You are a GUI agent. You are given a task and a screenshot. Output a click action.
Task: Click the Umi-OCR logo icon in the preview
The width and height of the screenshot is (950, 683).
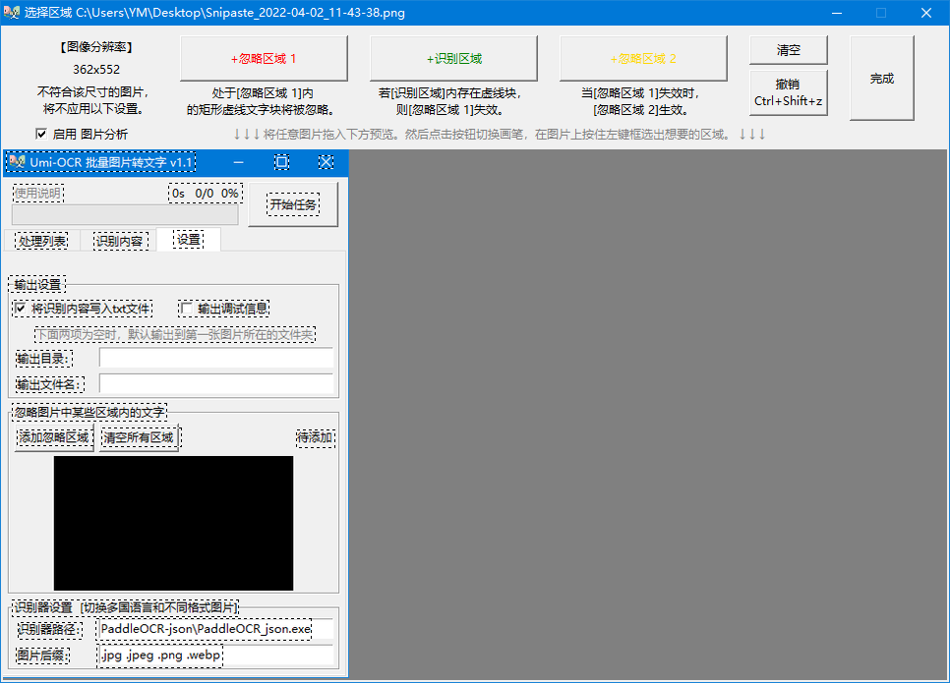(16, 162)
